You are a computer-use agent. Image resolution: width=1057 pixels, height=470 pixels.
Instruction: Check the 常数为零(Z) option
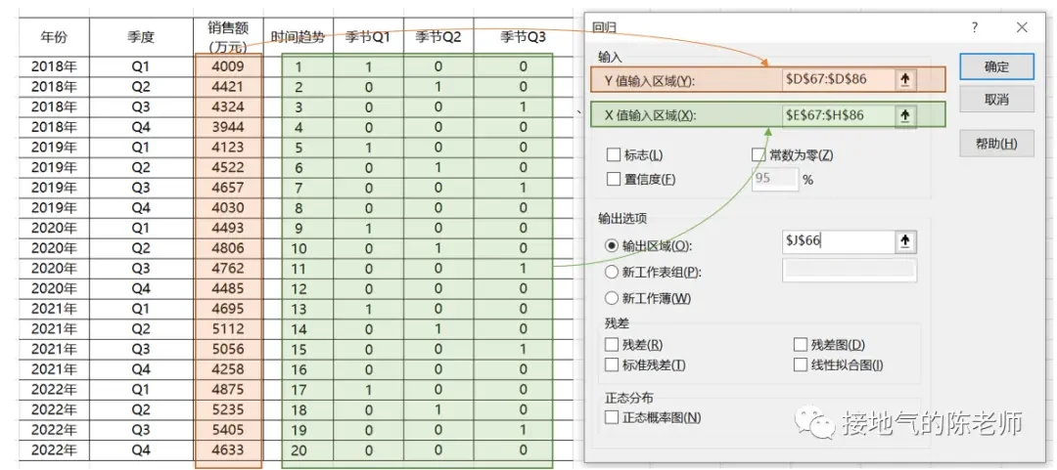click(758, 154)
